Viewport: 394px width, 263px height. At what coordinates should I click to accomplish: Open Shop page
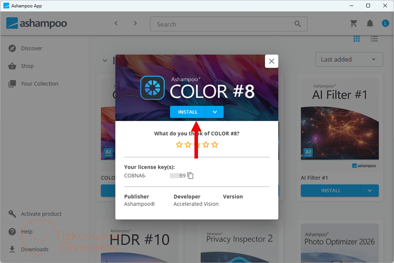27,66
